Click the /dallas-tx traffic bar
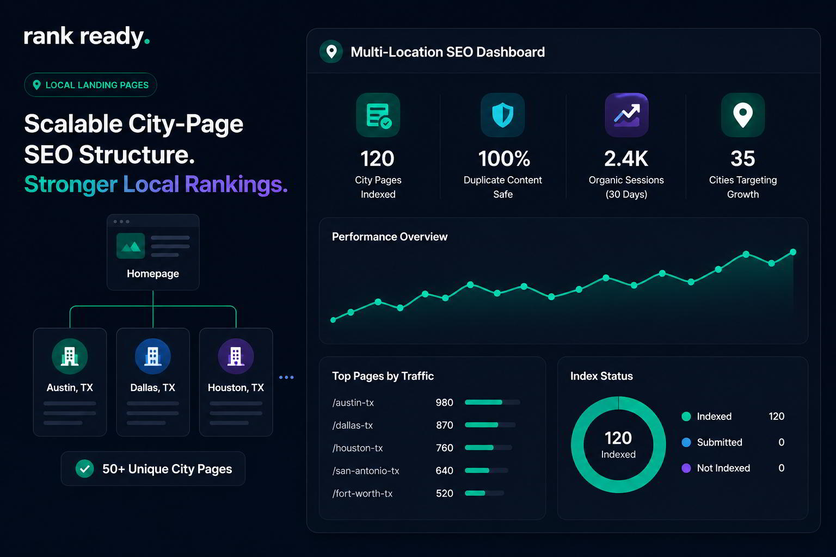 coord(490,425)
